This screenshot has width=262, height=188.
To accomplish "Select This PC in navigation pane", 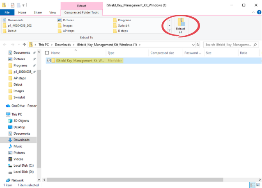I will [16, 114].
